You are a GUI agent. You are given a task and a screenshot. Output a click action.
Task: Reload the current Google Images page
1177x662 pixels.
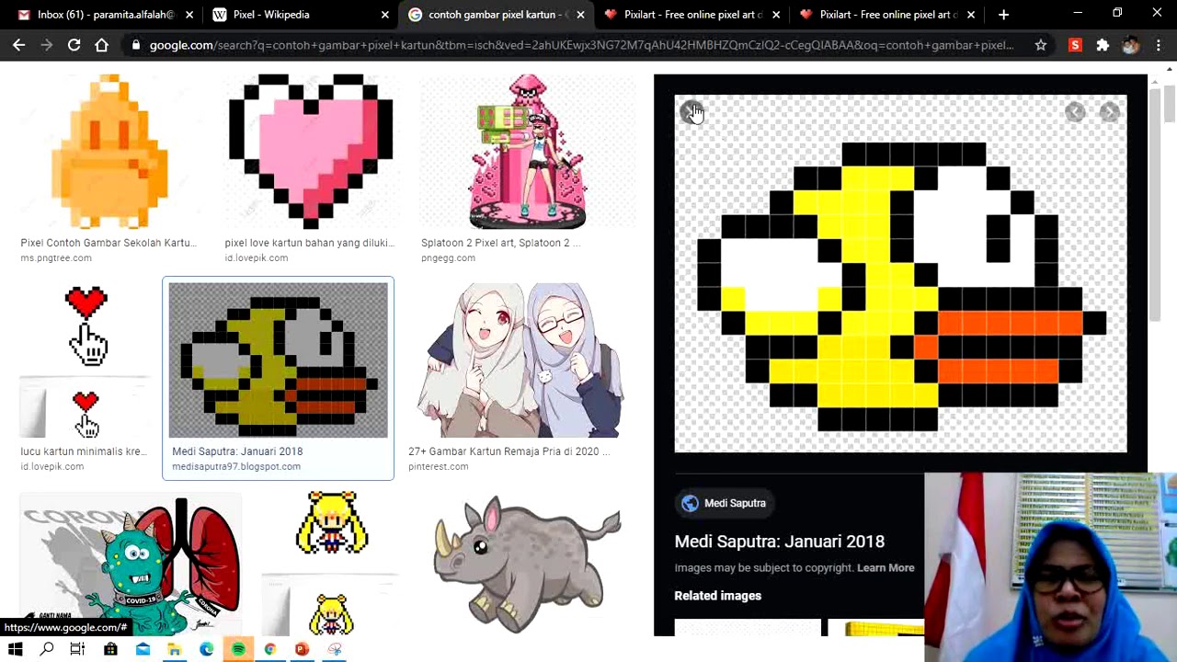pos(74,44)
